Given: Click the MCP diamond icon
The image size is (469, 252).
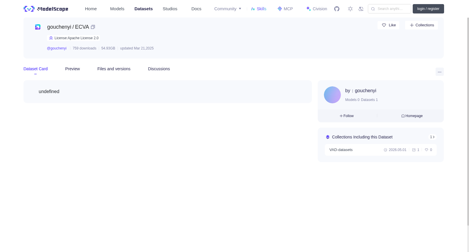Looking at the screenshot, I should (280, 9).
